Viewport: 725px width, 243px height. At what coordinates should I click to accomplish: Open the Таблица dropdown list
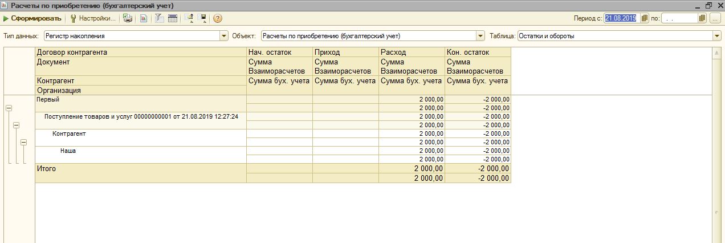pos(717,36)
